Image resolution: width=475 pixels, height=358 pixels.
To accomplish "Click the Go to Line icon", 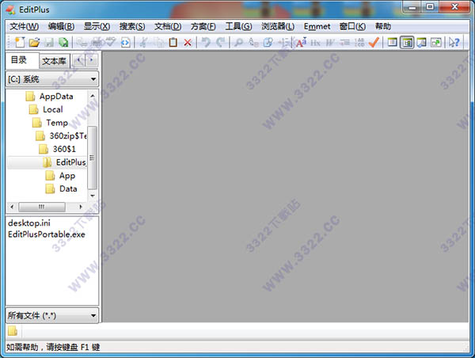I will tap(283, 42).
